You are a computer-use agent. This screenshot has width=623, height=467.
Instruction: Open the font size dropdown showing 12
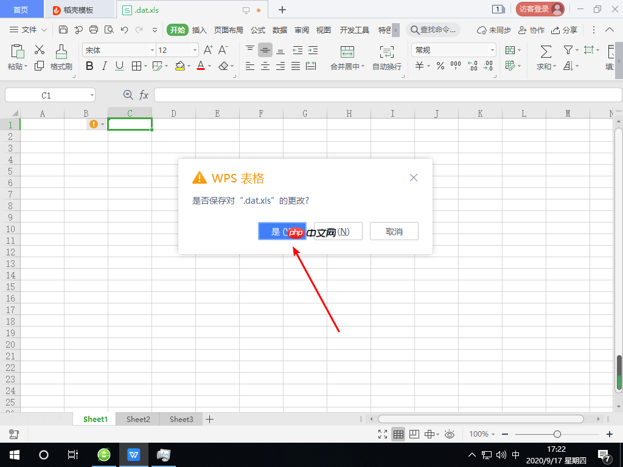195,50
